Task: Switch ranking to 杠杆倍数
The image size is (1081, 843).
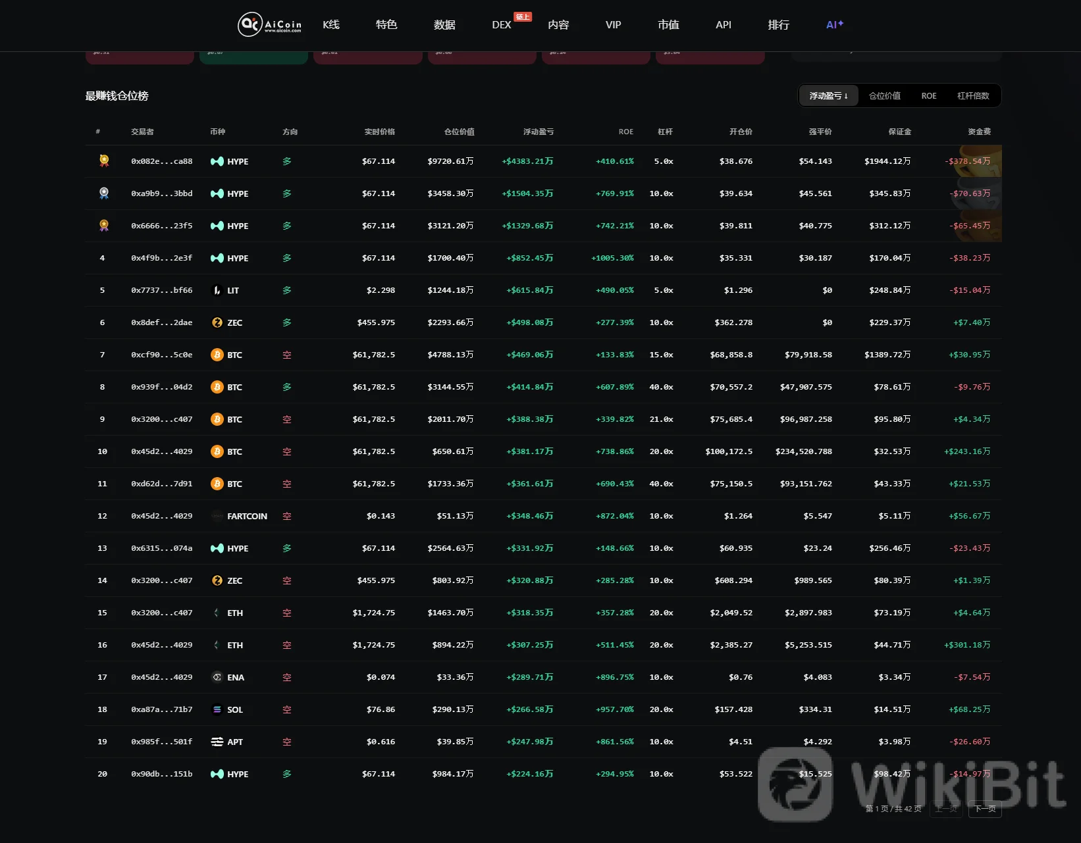Action: (x=973, y=96)
